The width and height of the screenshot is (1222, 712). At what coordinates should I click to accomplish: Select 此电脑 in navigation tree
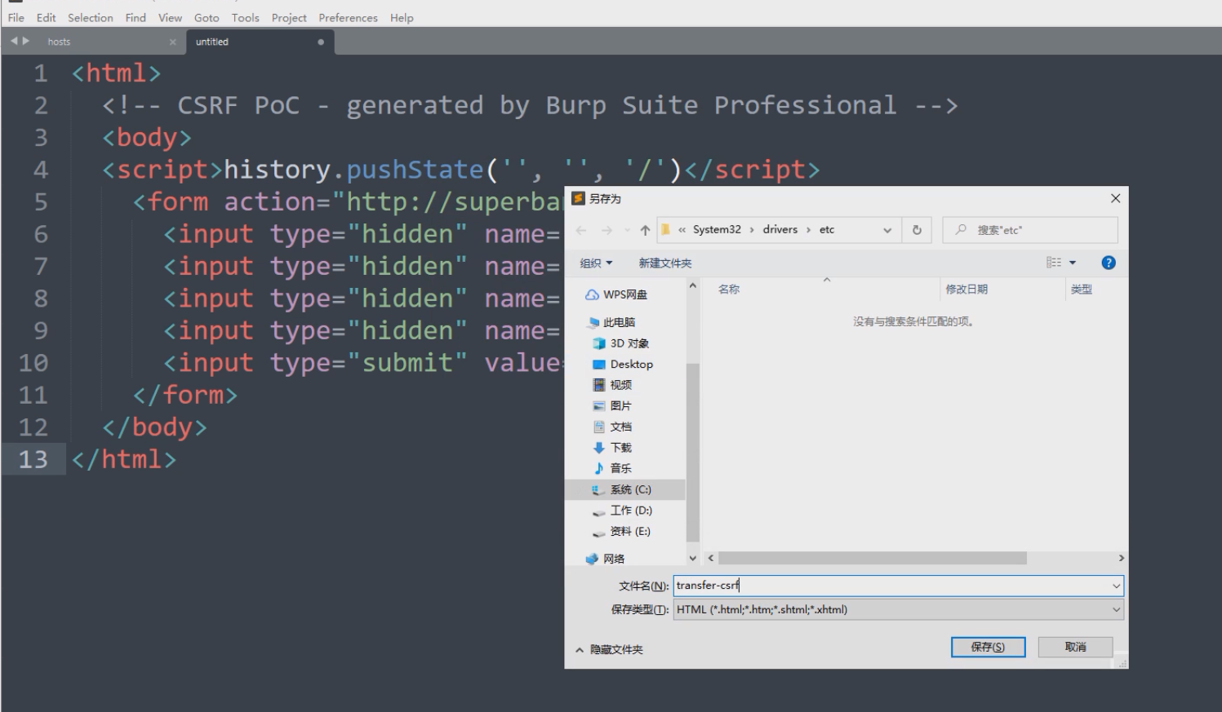coord(611,322)
